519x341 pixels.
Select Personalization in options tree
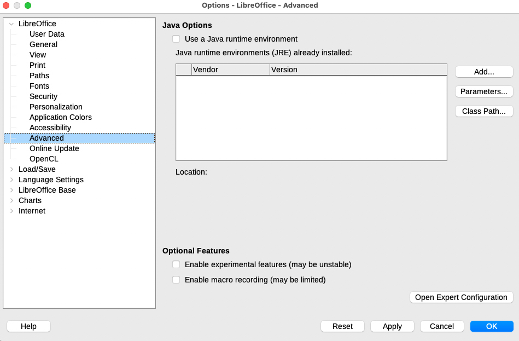tap(56, 107)
